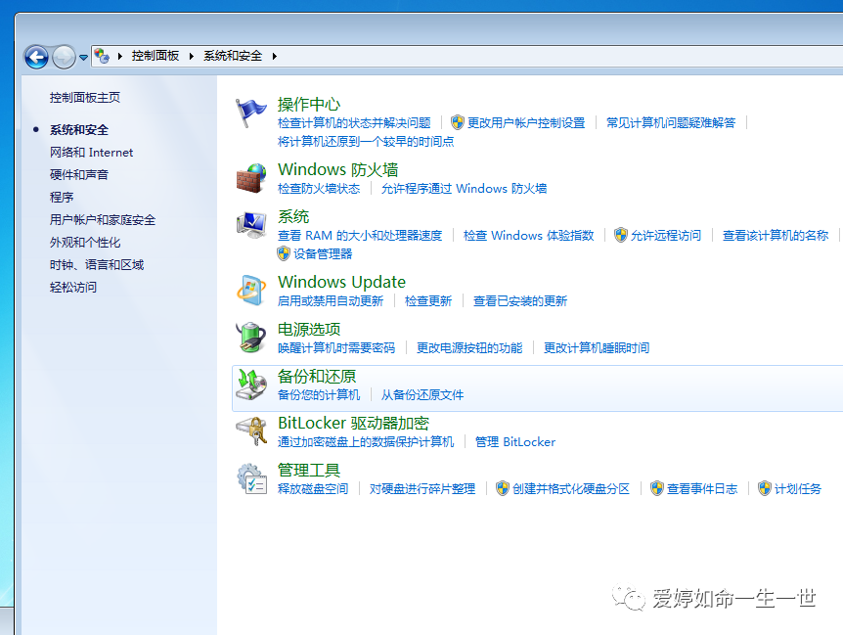843x635 pixels.
Task: Open the 操作中心 heading
Action: click(x=309, y=104)
